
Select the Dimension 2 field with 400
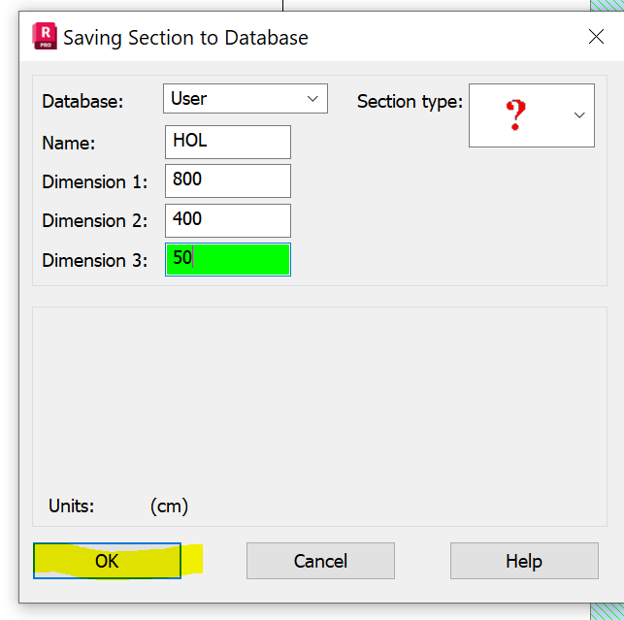[228, 220]
